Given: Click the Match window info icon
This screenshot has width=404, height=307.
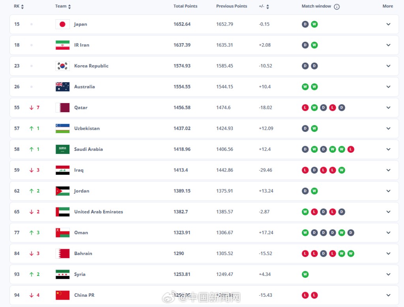Looking at the screenshot, I should pyautogui.click(x=337, y=7).
